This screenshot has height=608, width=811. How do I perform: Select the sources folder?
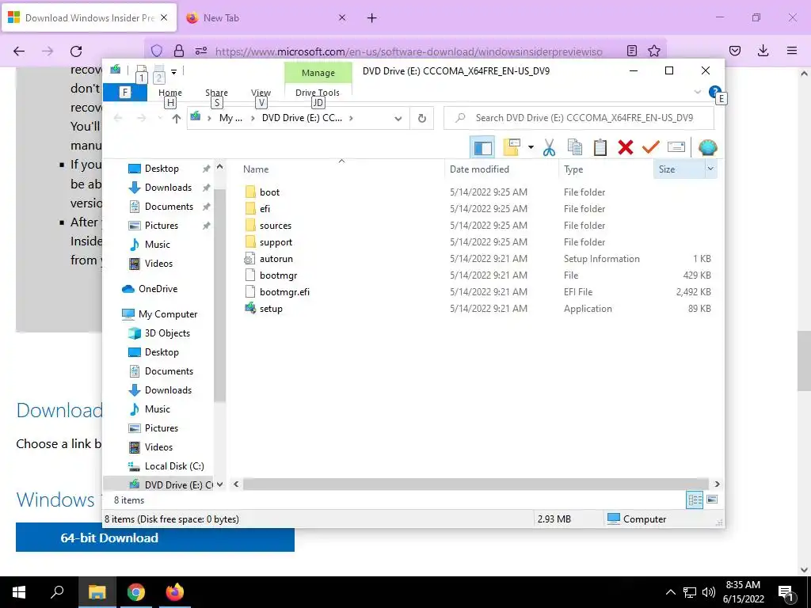coord(275,226)
